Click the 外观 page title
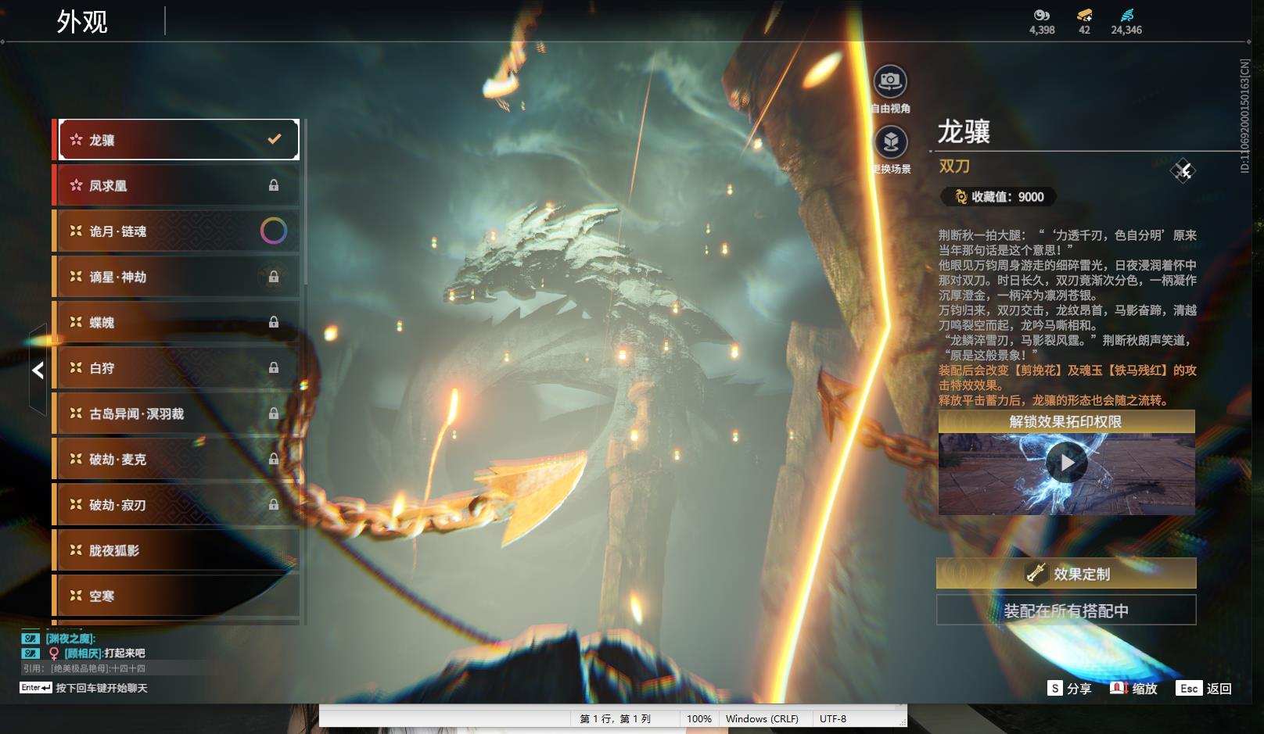The image size is (1264, 734). [82, 21]
